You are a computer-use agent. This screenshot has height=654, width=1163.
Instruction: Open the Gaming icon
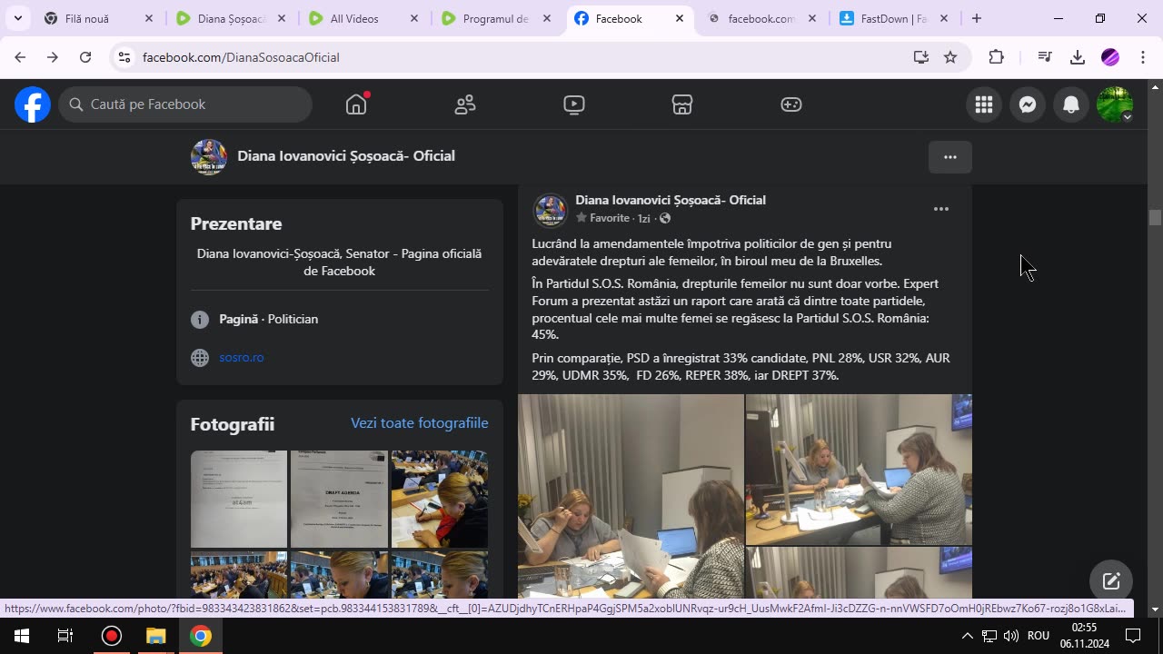791,104
